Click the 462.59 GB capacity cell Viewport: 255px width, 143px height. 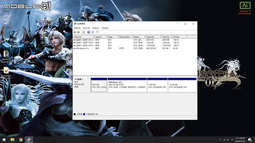(151, 48)
